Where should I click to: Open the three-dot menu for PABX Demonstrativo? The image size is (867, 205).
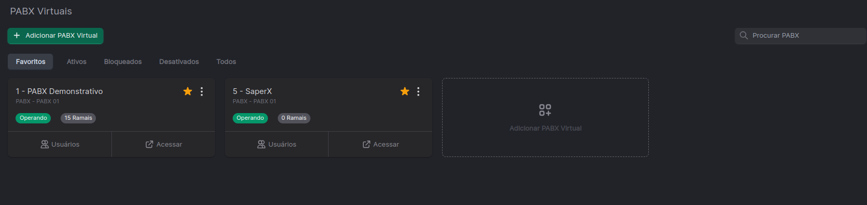202,91
